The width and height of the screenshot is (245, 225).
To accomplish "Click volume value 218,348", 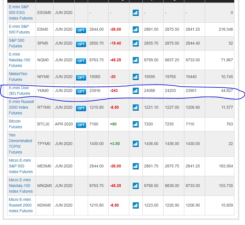I will click(226, 29).
